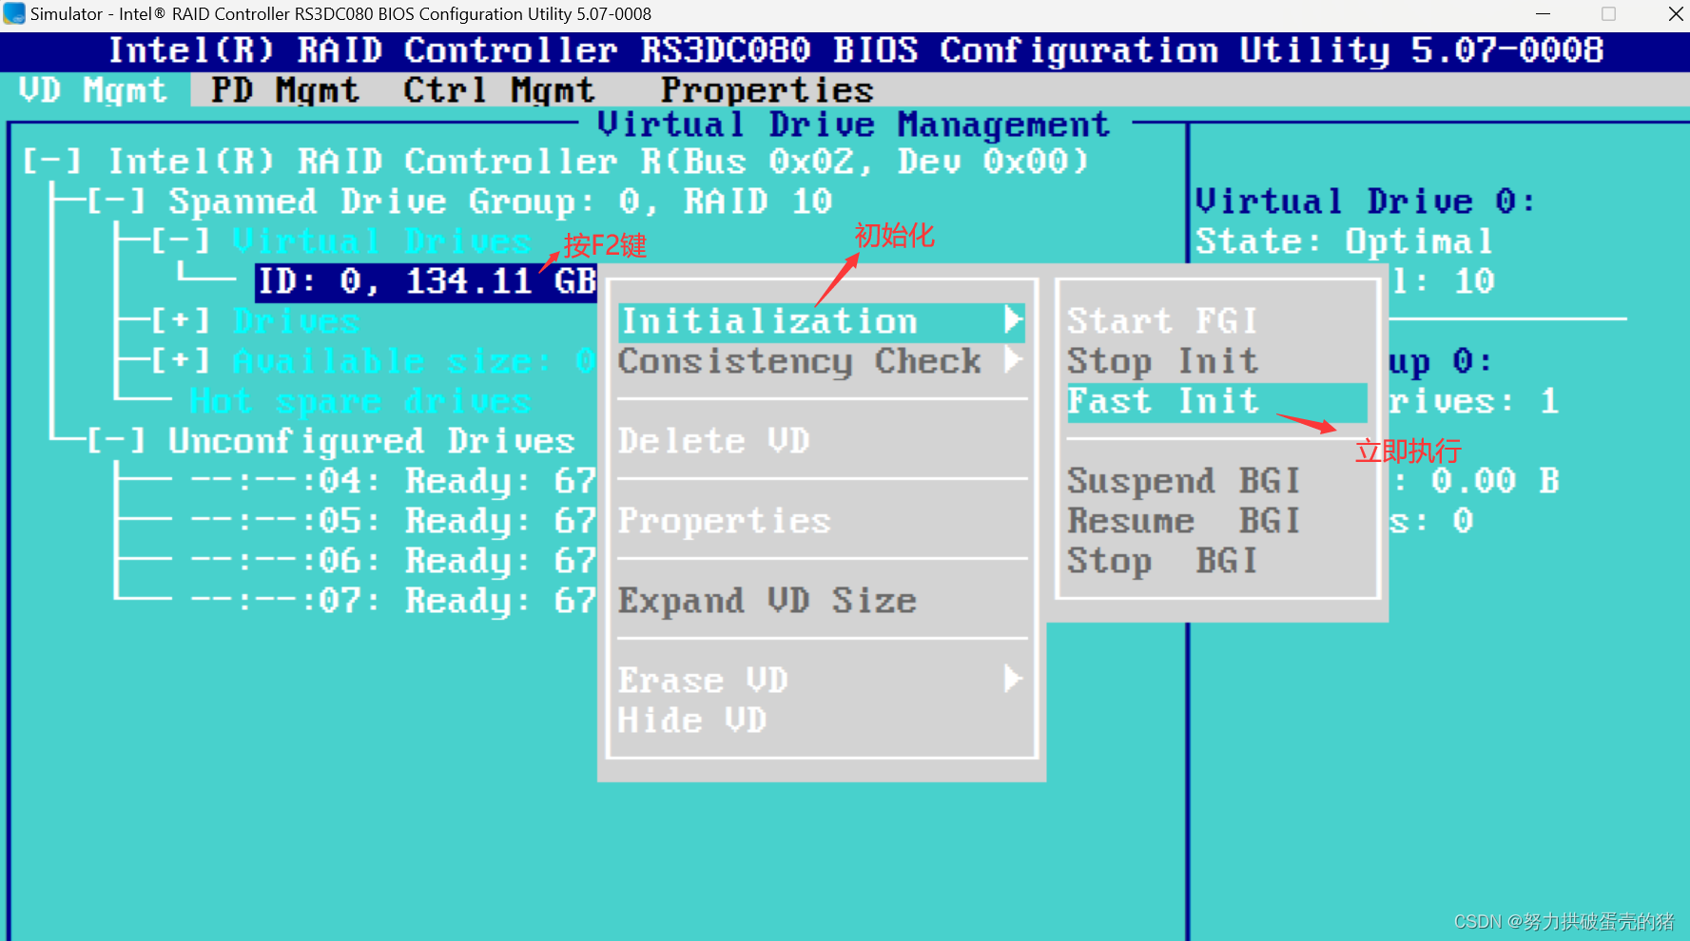The image size is (1690, 941).
Task: Choose Expand VD Size menu entry
Action: (767, 601)
